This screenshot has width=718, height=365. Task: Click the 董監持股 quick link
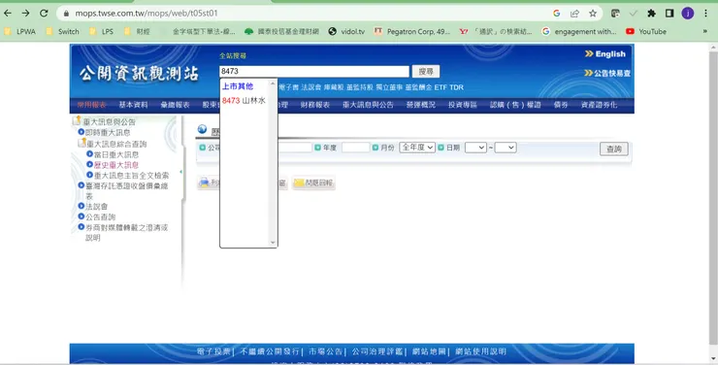[x=359, y=87]
